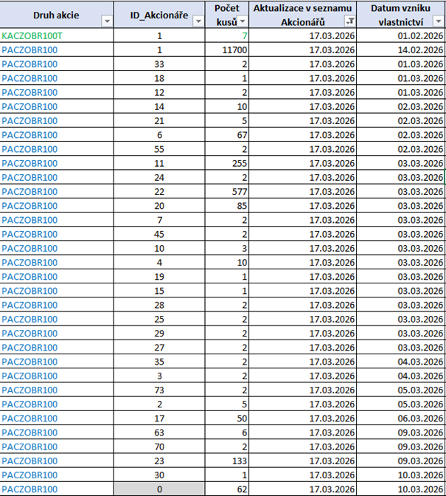Open the Datum vzniku vlastnictví filter dropdown
The height and width of the screenshot is (496, 446).
pyautogui.click(x=438, y=21)
